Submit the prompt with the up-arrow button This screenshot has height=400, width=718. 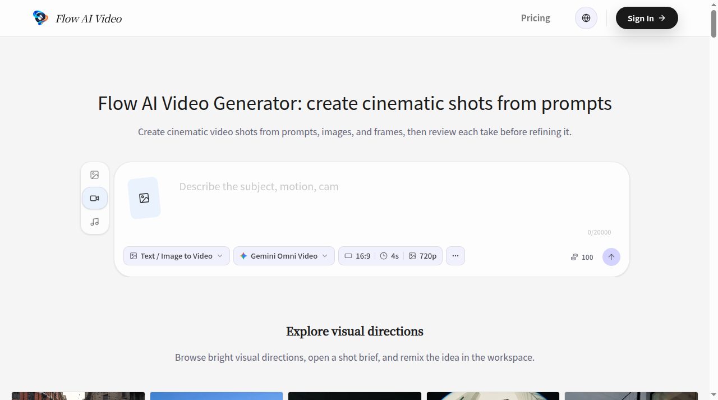click(x=611, y=257)
